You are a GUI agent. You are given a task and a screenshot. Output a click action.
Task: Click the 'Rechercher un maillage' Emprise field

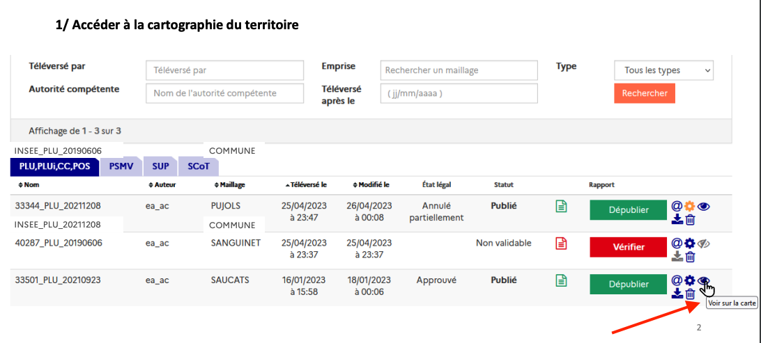pos(460,70)
